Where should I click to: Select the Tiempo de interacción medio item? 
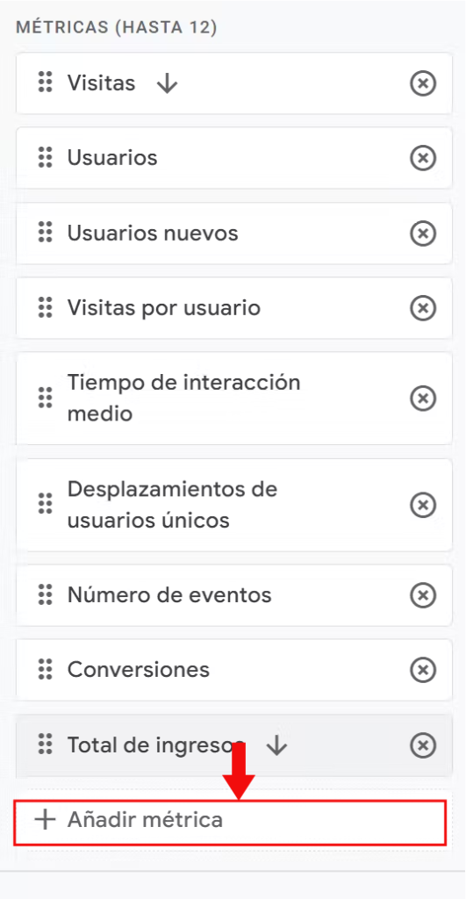[233, 398]
